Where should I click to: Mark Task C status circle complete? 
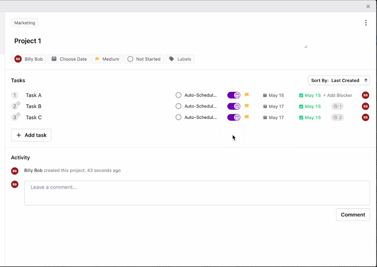coord(178,117)
